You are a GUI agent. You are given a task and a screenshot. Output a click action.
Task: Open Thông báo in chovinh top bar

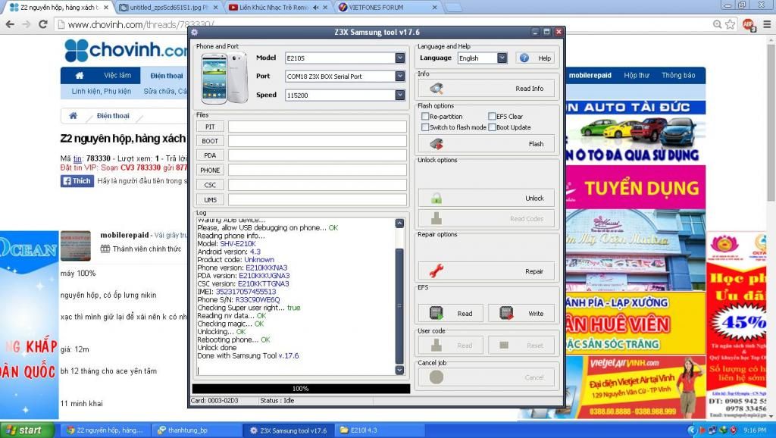click(x=678, y=75)
